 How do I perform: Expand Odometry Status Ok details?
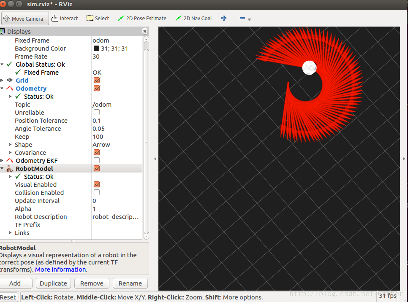pyautogui.click(x=10, y=96)
